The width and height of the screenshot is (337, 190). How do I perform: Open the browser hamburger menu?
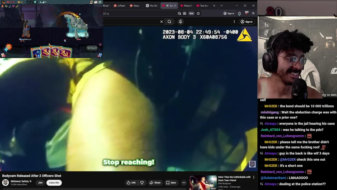tap(253, 13)
